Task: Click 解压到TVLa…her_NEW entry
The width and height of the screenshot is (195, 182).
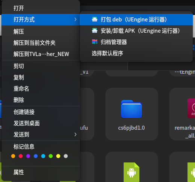Action: coord(41,54)
